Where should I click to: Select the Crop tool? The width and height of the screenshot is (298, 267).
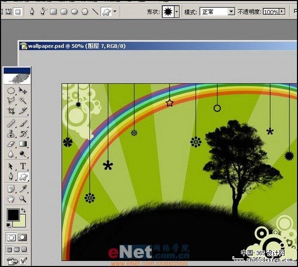[x=11, y=111]
